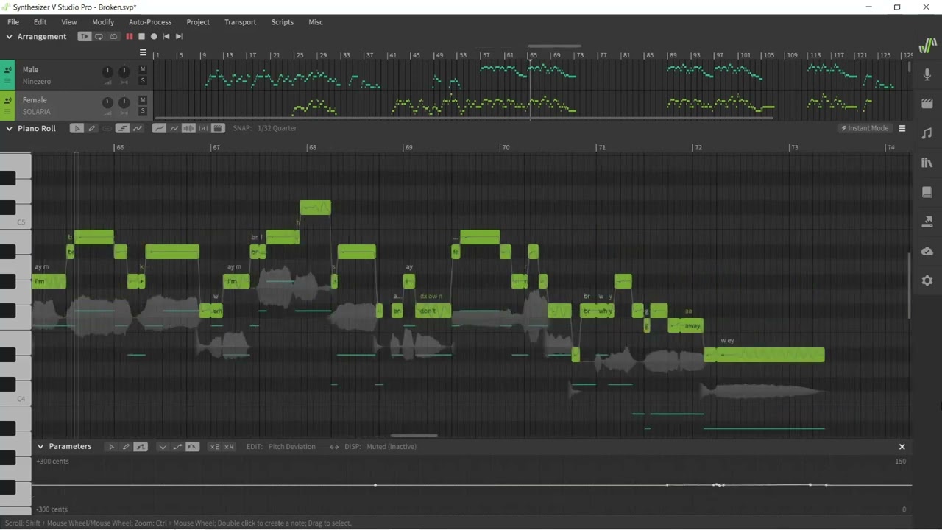942x530 pixels.
Task: Collapse the Parameters panel
Action: pos(40,447)
